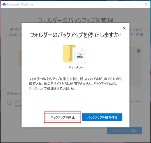Close the Microsoft OneDrive window

(x=146, y=4)
